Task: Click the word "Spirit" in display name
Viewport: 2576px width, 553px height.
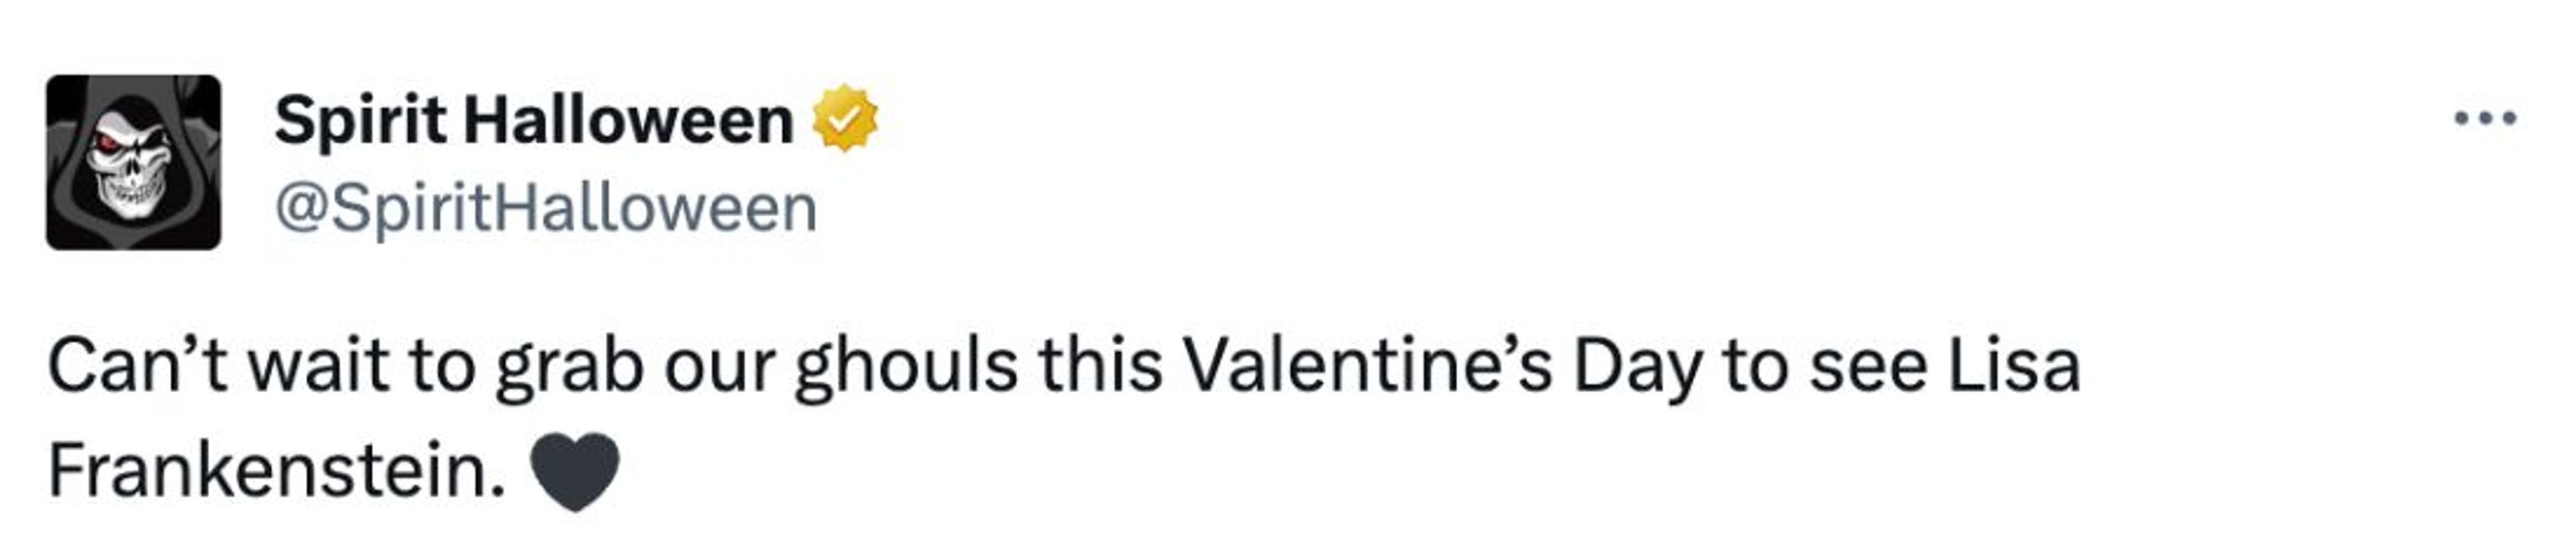Action: coord(360,121)
